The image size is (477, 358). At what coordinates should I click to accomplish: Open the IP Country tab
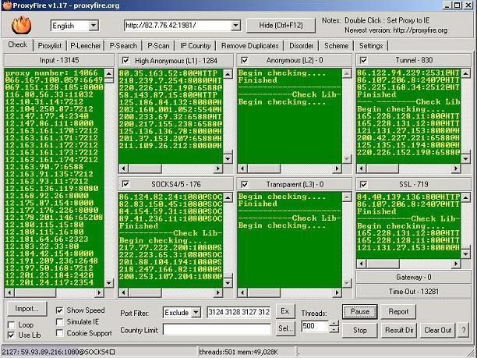[196, 46]
